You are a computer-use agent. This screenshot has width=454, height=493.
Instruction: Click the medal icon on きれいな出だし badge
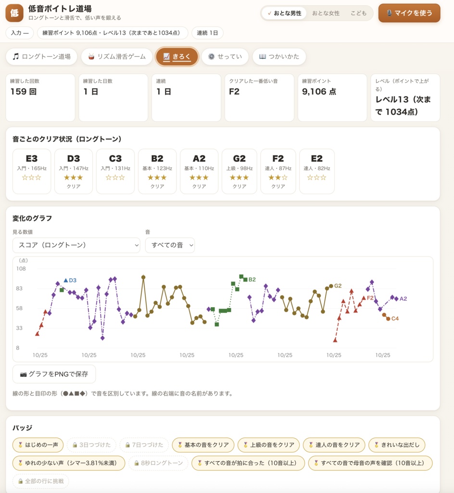pyautogui.click(x=377, y=445)
